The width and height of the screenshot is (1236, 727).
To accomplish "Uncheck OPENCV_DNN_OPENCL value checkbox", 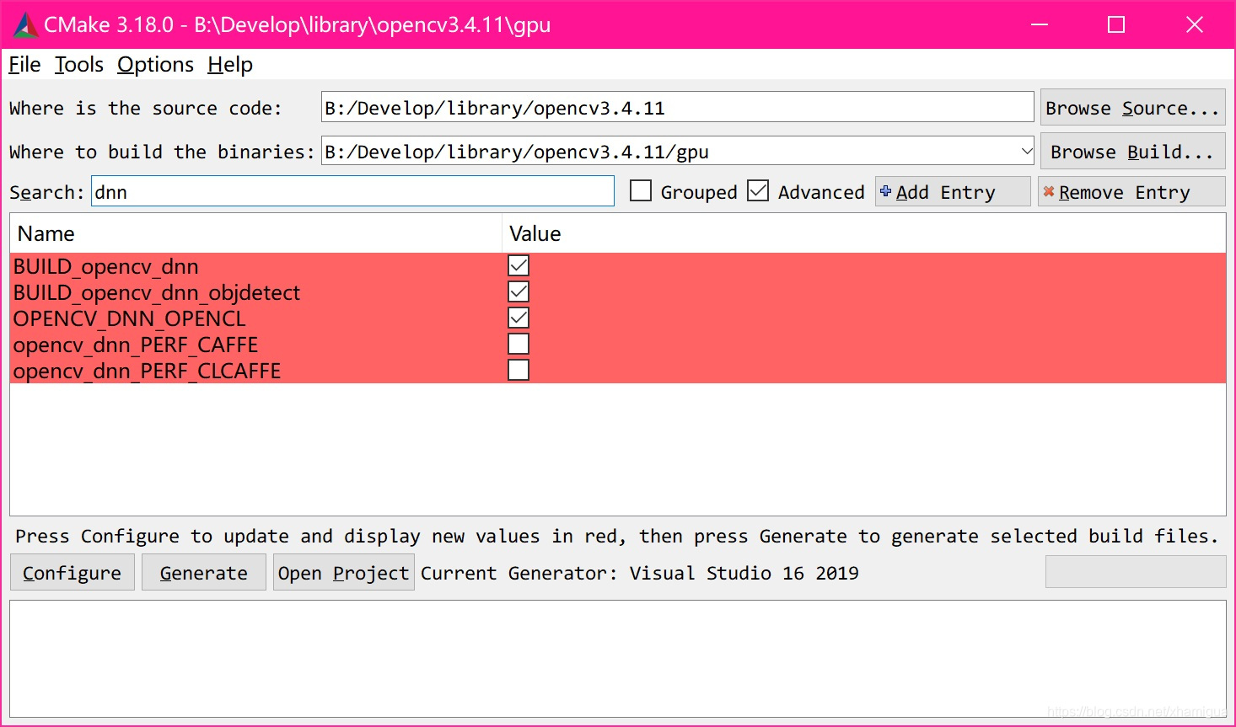I will tap(519, 318).
